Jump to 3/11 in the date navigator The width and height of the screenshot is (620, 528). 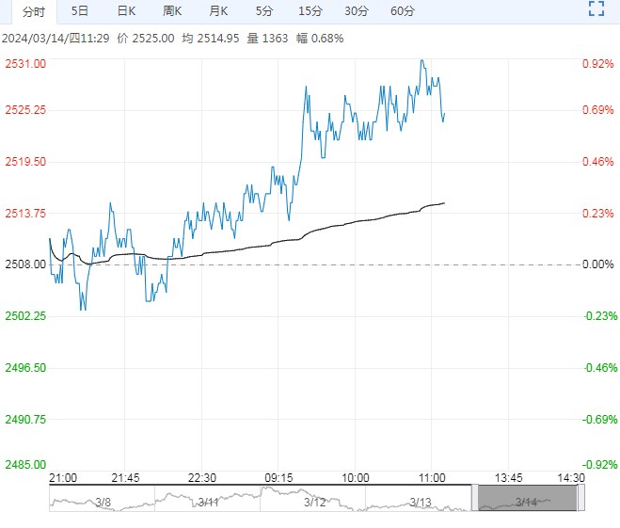[208, 500]
